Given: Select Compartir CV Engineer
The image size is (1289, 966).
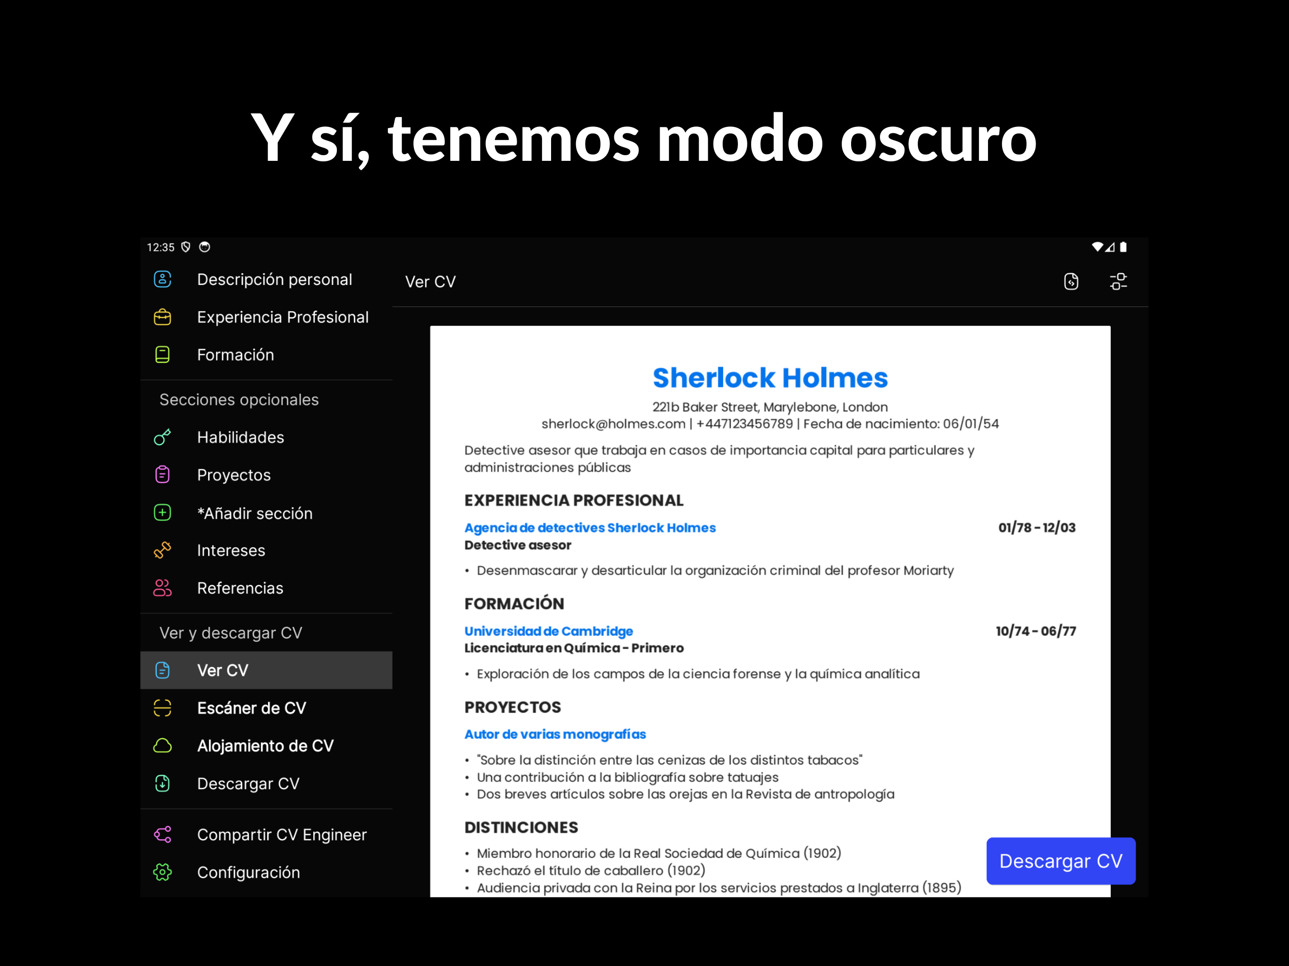Looking at the screenshot, I should [x=266, y=834].
